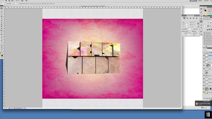Expand the Curves Presets list
This screenshot has width=212, height=119.
click(x=205, y=35)
